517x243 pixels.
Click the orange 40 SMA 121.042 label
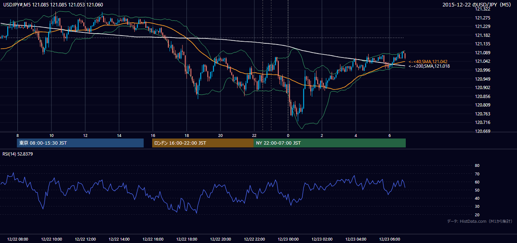click(x=428, y=62)
